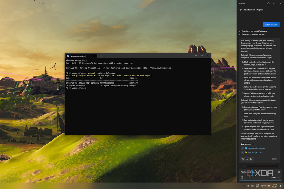
Task: Close the Windows PowerShell tab
Action: coord(94,56)
